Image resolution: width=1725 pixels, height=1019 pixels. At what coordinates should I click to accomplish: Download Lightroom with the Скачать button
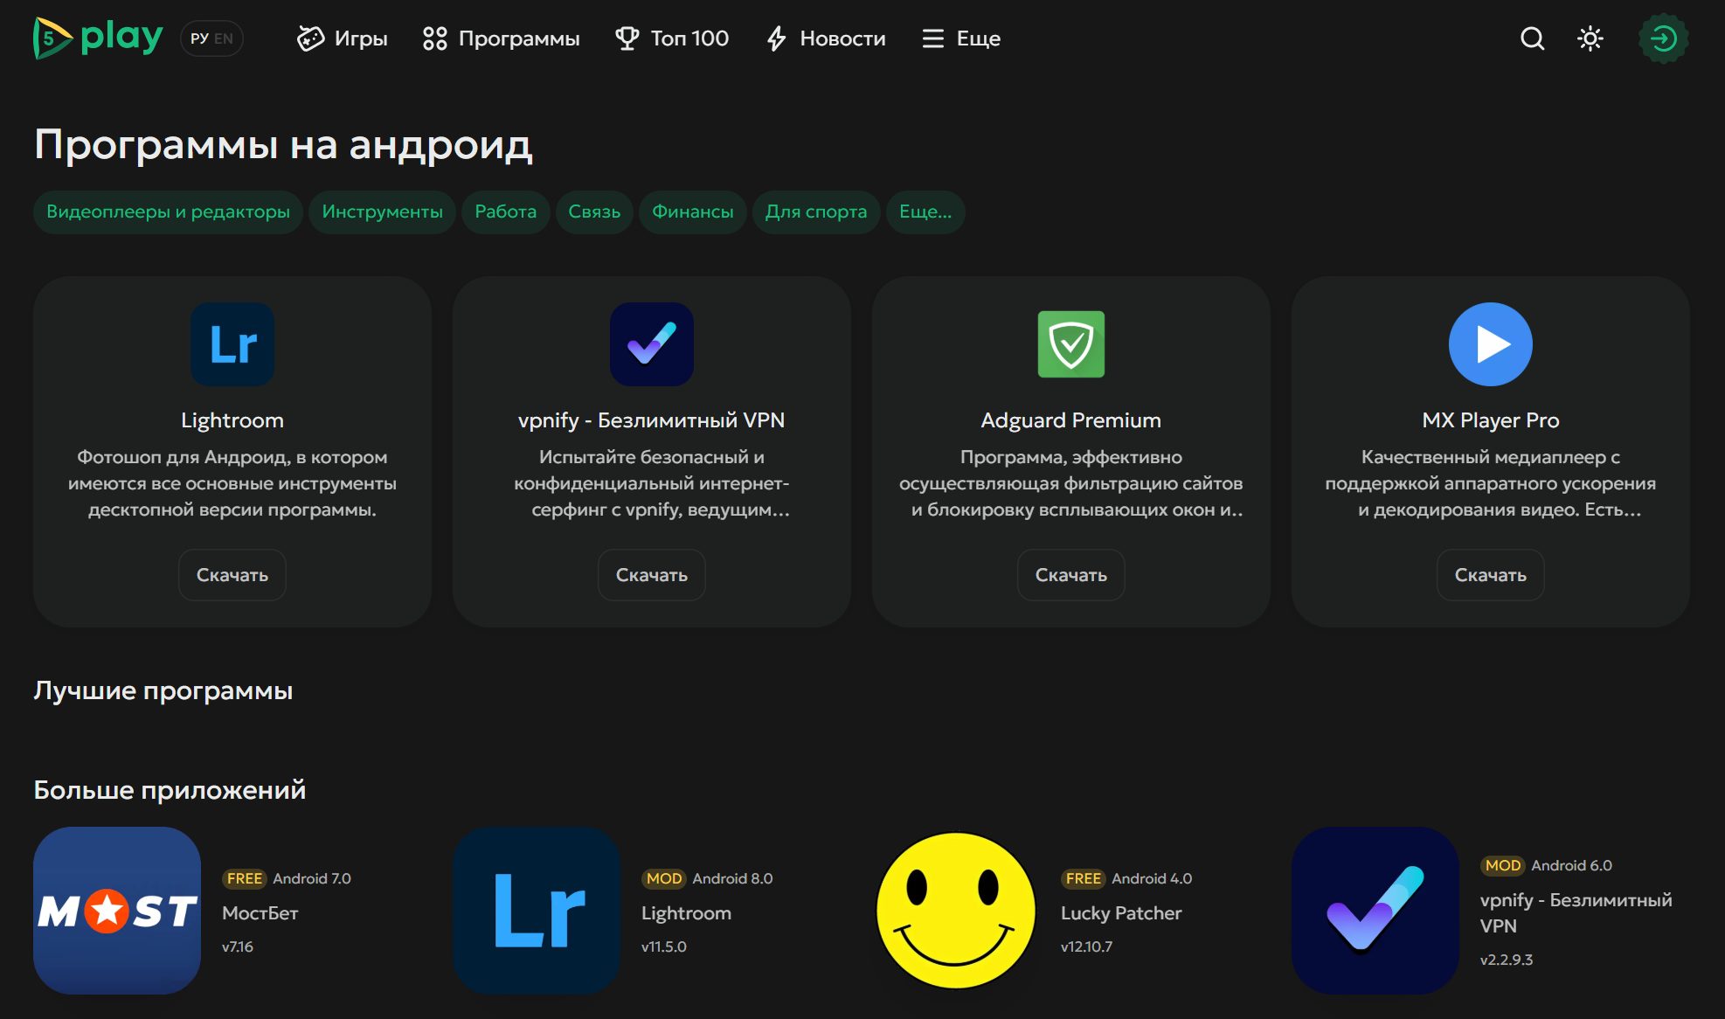click(x=232, y=575)
